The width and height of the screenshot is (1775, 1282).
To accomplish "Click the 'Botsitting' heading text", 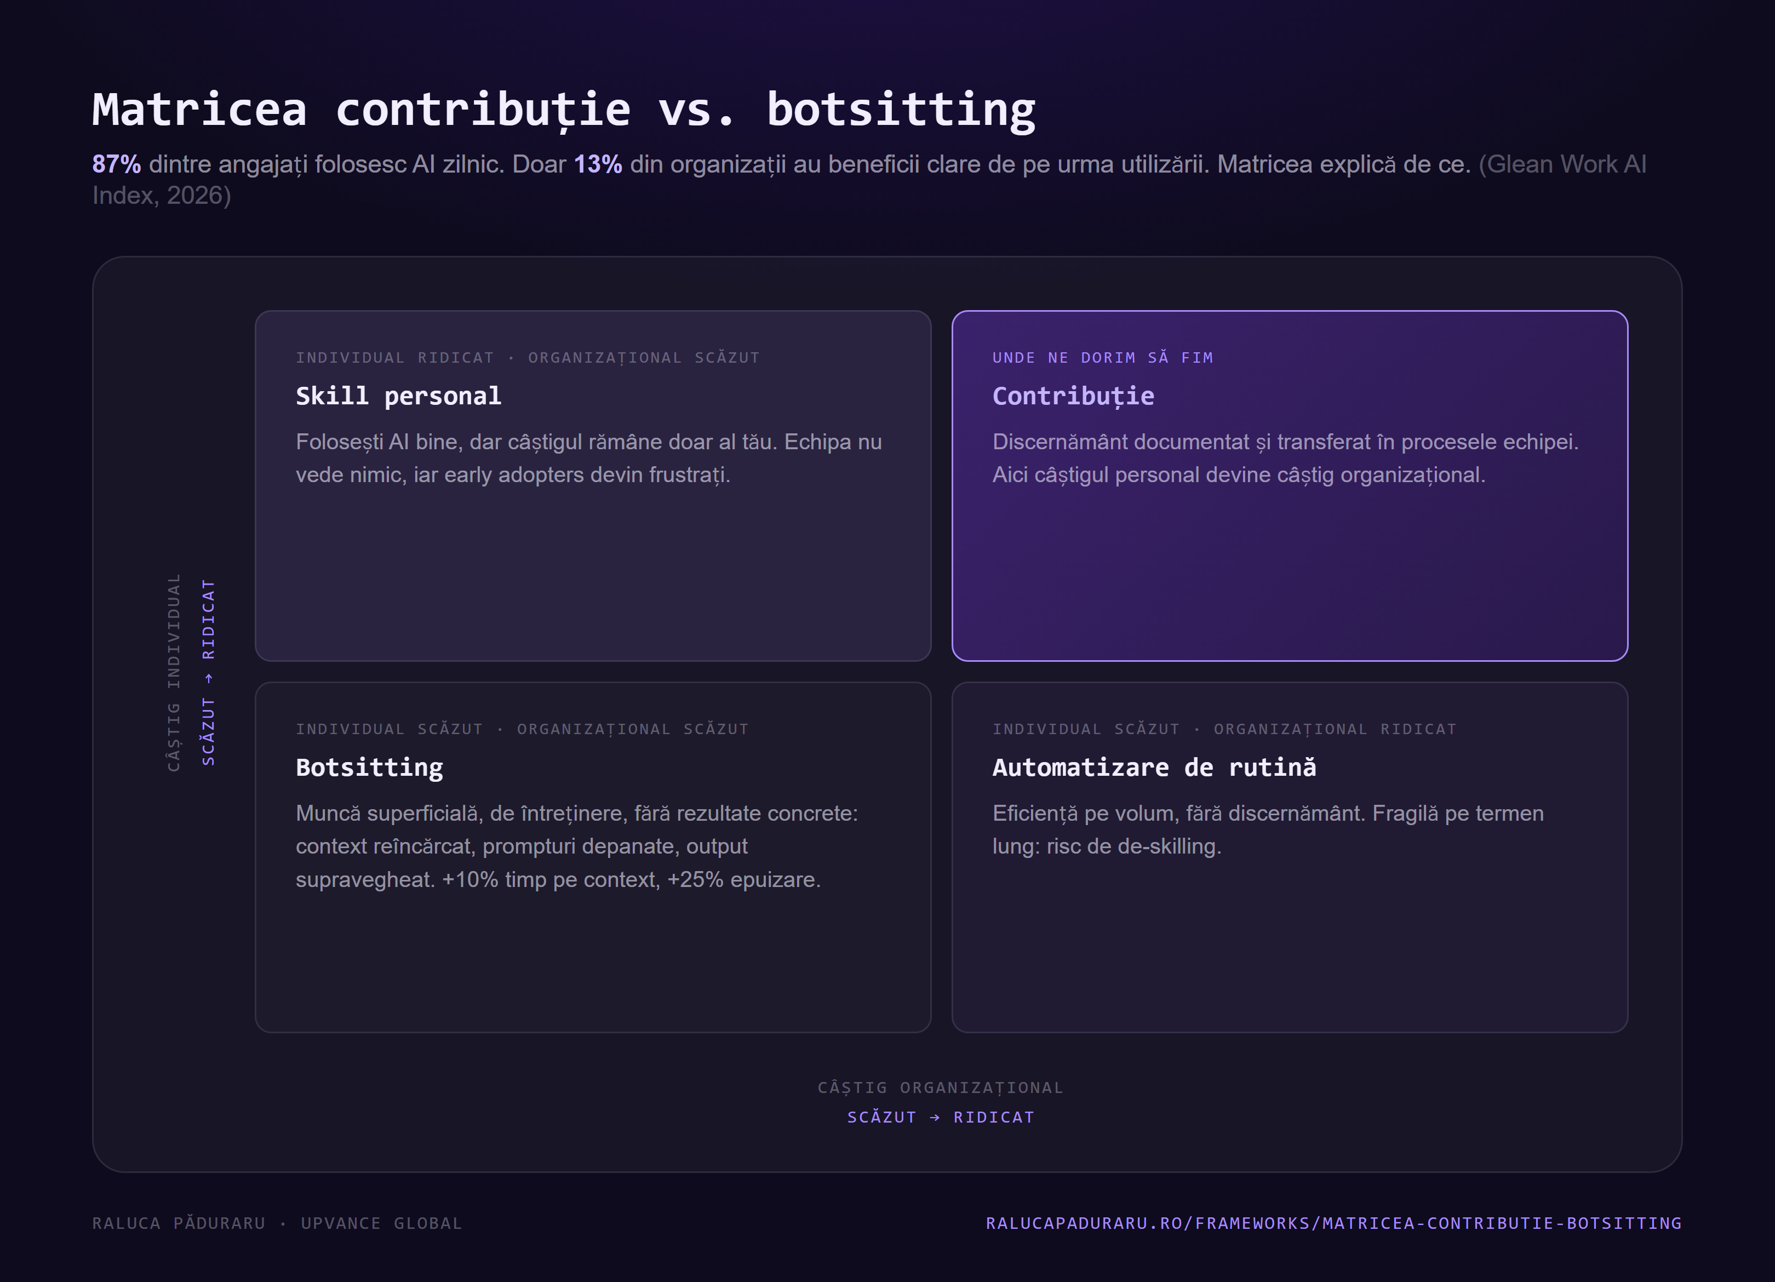I will pyautogui.click(x=369, y=767).
